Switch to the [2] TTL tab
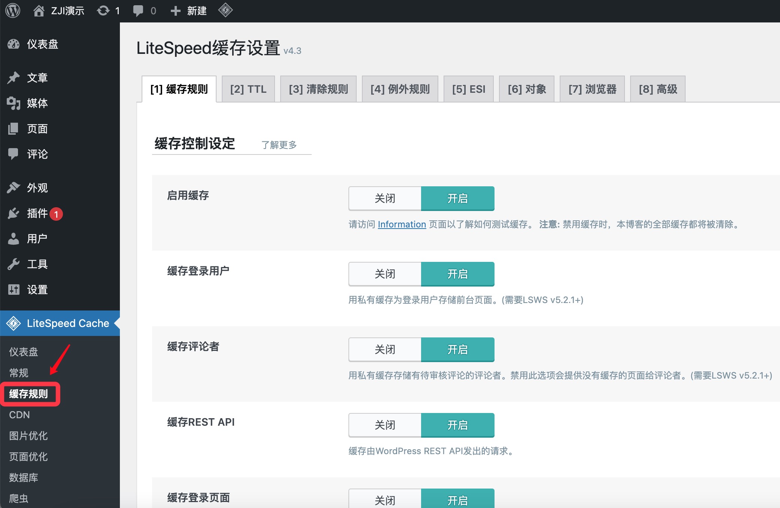This screenshot has width=780, height=508. (248, 89)
